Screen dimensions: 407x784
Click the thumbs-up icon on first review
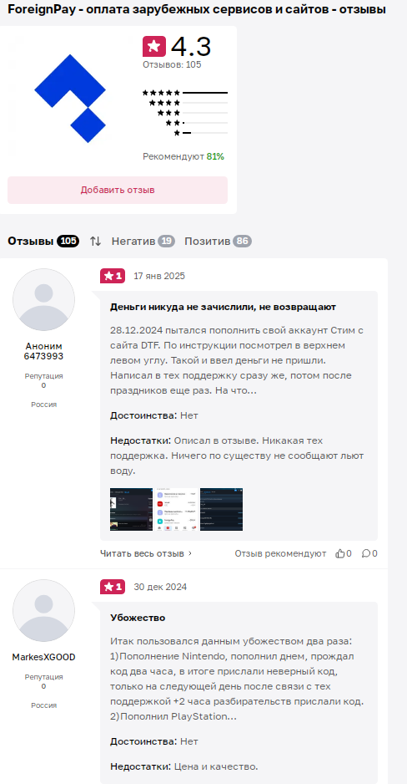[340, 553]
